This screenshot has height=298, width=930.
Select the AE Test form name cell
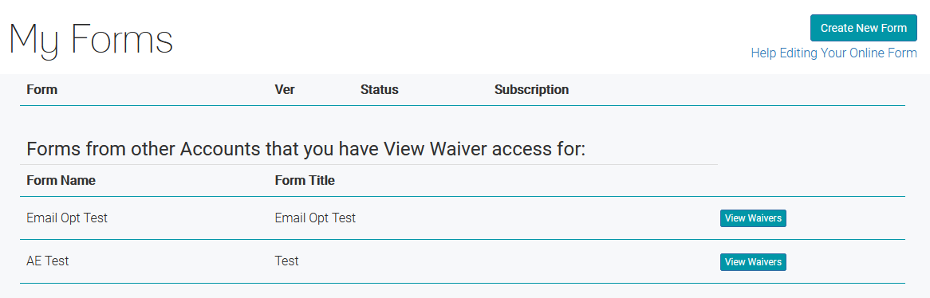tap(47, 261)
